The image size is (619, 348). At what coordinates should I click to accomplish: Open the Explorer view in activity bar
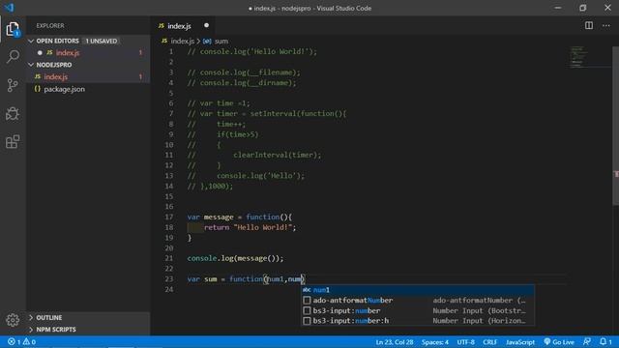(x=13, y=29)
